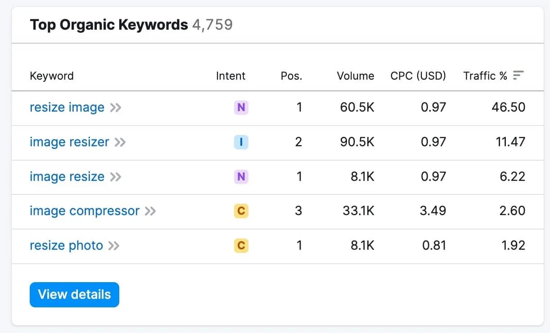This screenshot has width=550, height=333.
Task: Click the 46.50 traffic percentage
Action: (509, 108)
